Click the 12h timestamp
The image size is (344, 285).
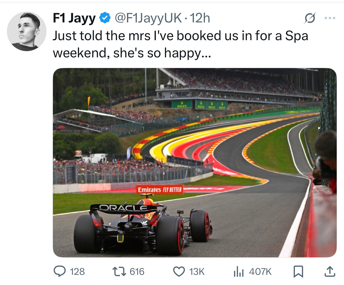(200, 18)
